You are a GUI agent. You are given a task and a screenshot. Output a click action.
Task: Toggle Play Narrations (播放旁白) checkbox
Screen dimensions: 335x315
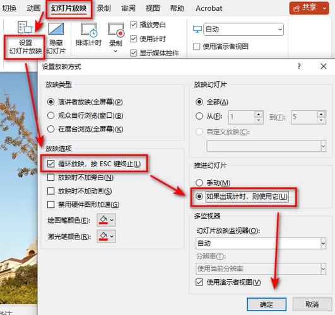coord(134,25)
